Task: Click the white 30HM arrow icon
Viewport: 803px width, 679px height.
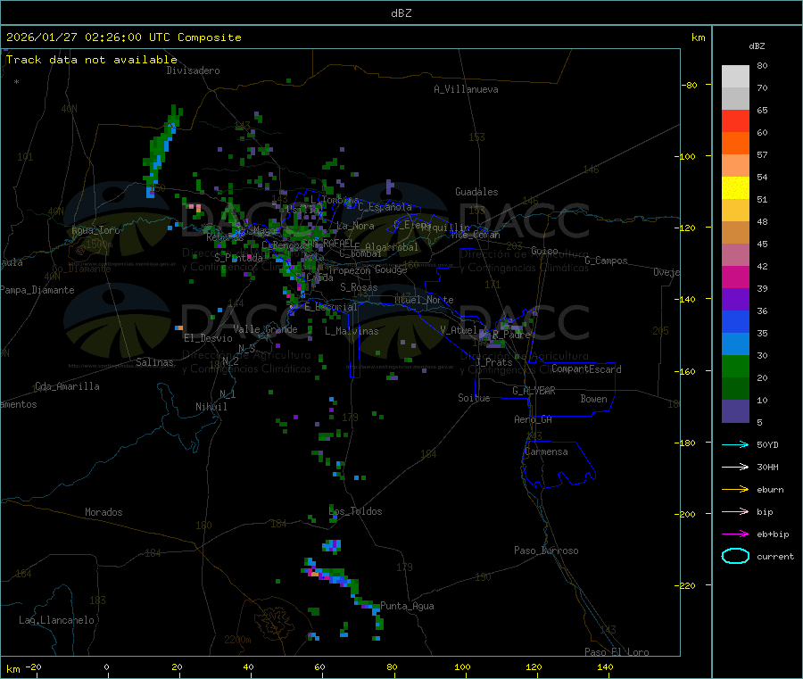Action: click(x=735, y=467)
